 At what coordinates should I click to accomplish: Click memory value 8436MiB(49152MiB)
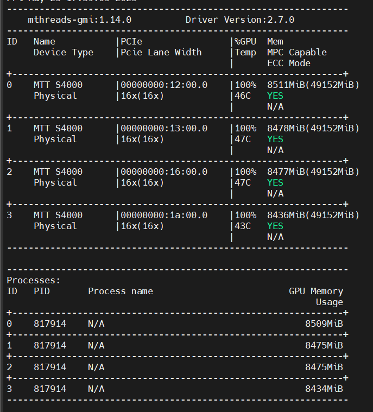point(313,215)
